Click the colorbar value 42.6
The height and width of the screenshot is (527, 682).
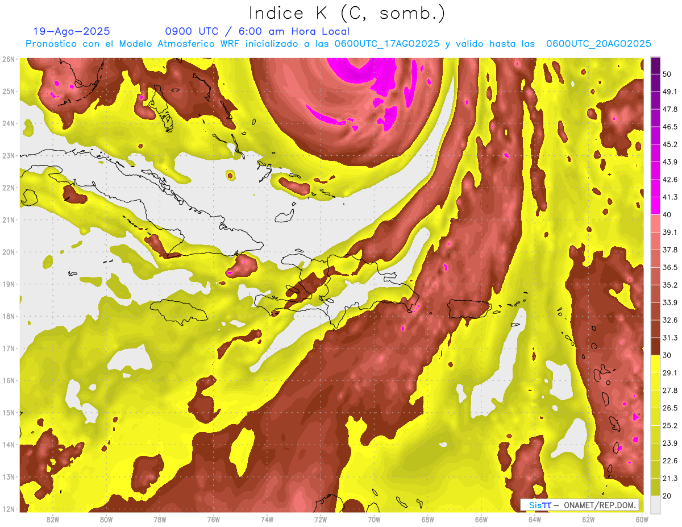[670, 180]
